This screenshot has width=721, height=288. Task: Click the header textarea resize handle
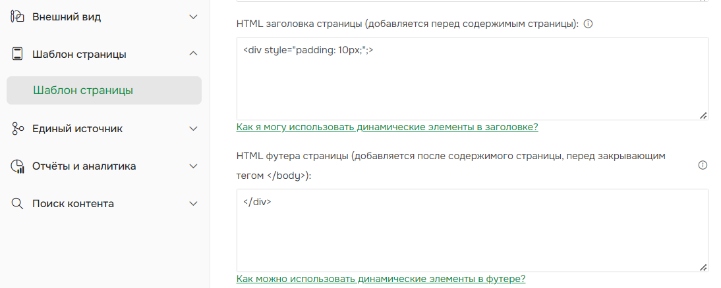(x=703, y=116)
